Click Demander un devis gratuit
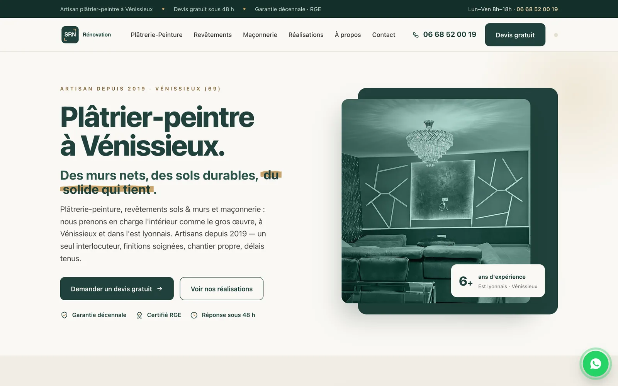This screenshot has height=386, width=618. 117,289
